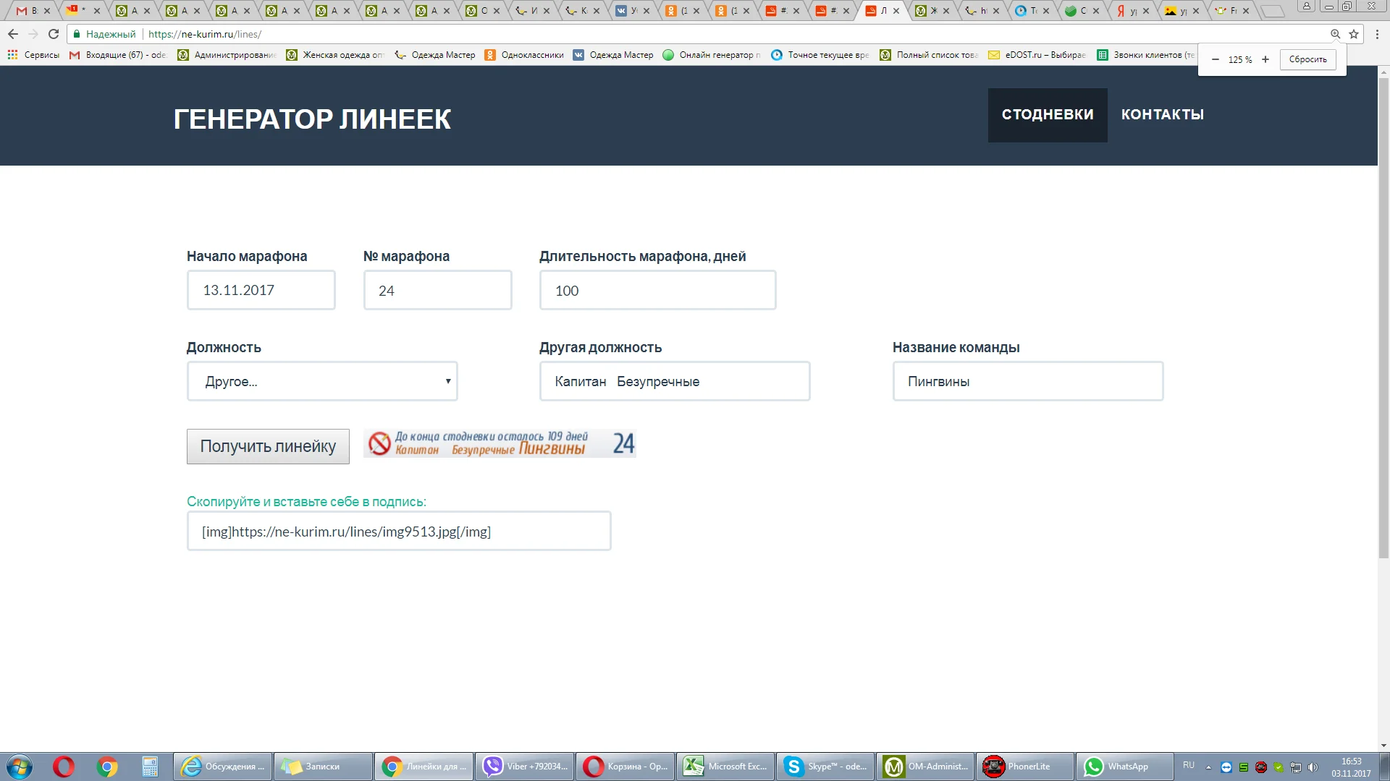Click the zoom magnifier icon in address bar

[x=1335, y=34]
